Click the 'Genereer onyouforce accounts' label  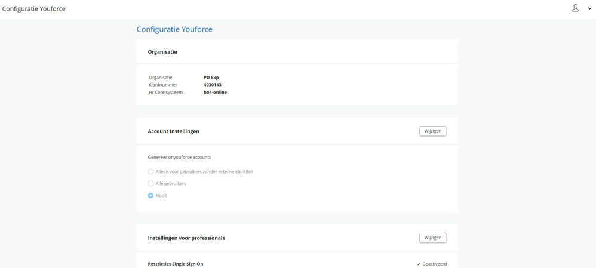coord(179,158)
